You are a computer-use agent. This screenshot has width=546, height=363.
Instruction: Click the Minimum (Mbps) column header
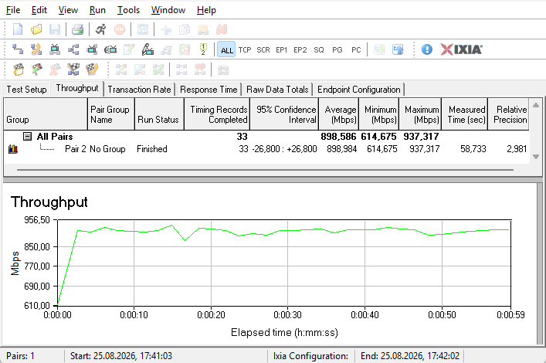click(379, 114)
